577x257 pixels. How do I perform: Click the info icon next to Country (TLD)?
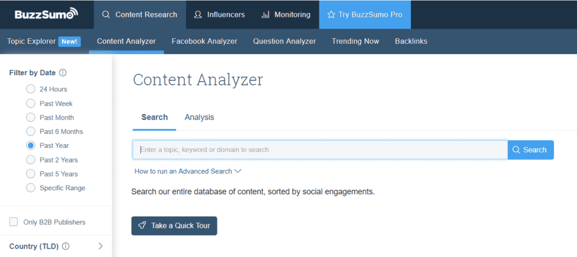click(x=66, y=246)
